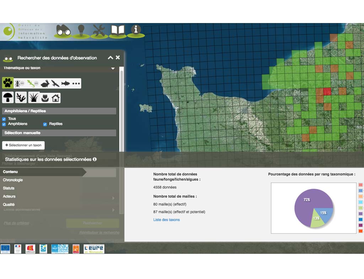Select the paw print fauna theme
This screenshot has height=279, width=364.
[x=8, y=83]
